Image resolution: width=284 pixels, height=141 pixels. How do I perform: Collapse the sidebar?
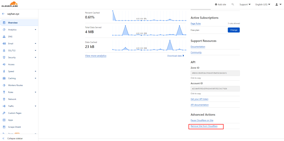(15, 138)
